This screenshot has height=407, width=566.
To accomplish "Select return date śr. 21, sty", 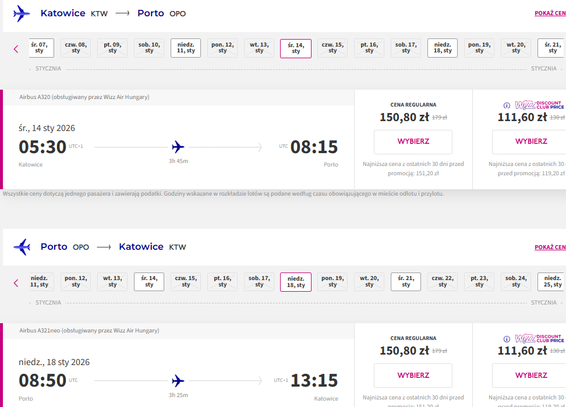I will click(x=406, y=282).
